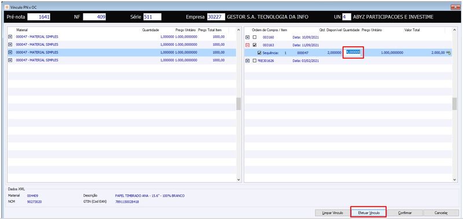Image resolution: width=463 pixels, height=219 pixels.
Task: Click the Quantidade header in the materials list
Action: (x=150, y=30)
